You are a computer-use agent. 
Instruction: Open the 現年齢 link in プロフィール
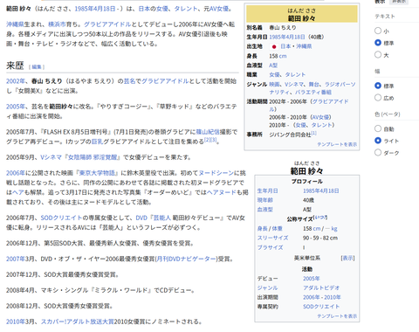coord(264,200)
